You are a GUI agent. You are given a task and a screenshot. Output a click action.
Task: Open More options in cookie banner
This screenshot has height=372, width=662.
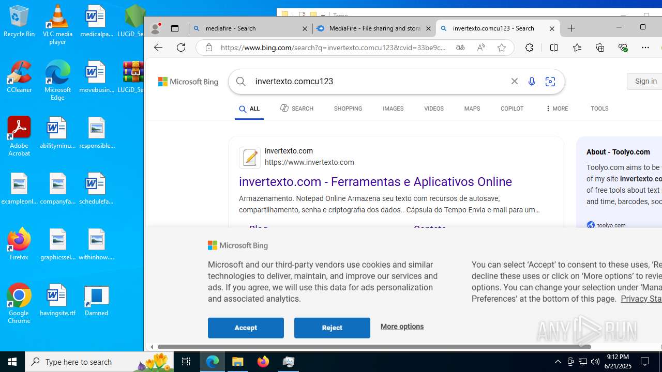[x=402, y=327]
